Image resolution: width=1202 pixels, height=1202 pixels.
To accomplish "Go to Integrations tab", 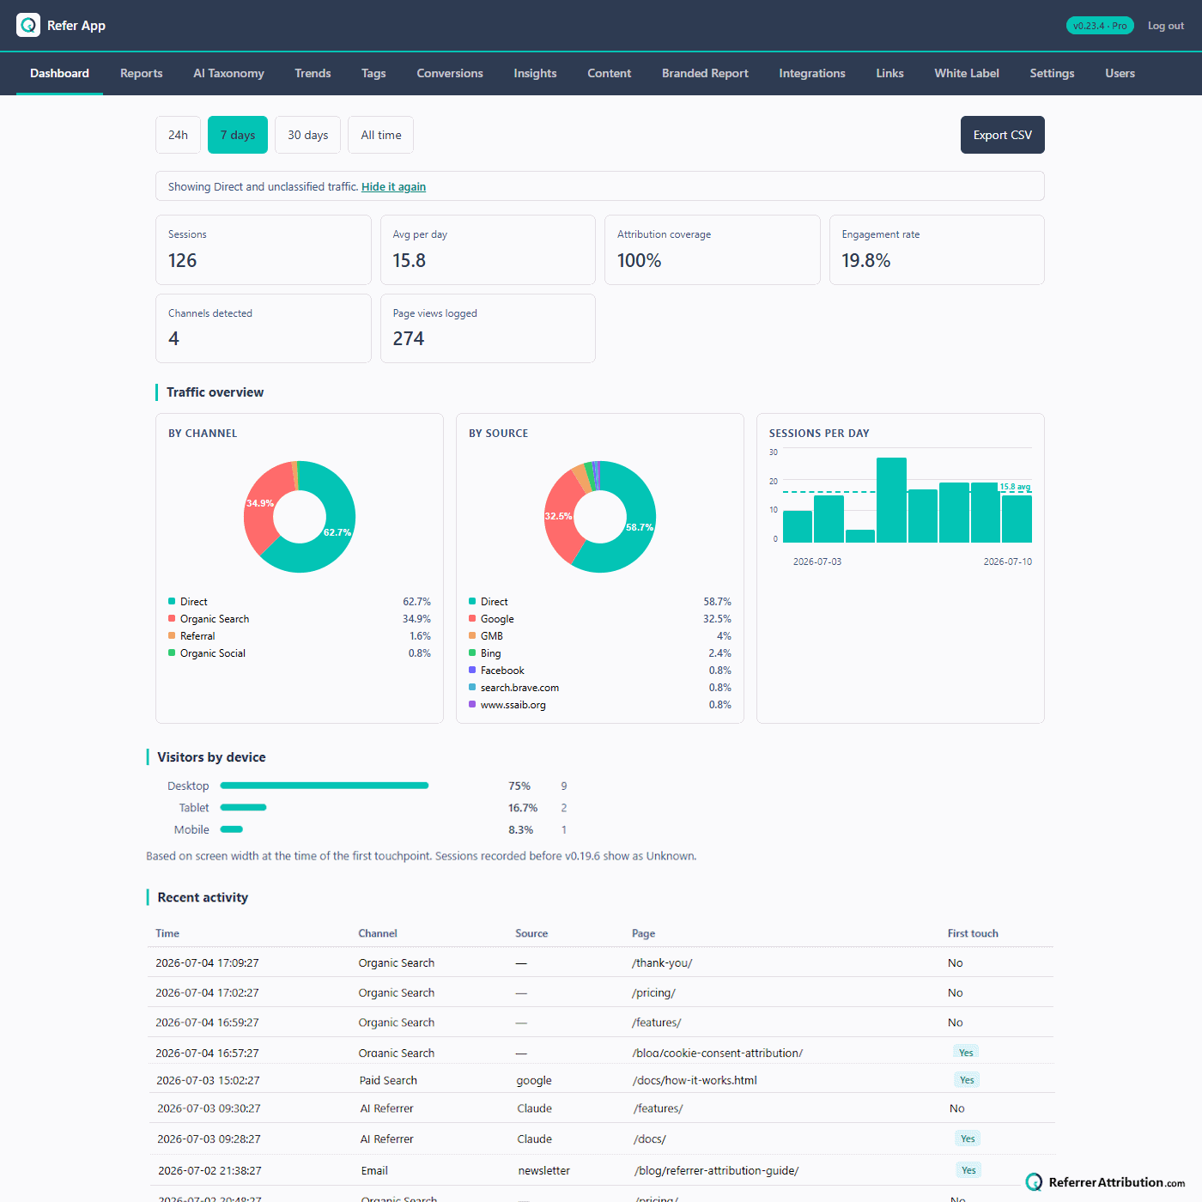I will point(812,73).
